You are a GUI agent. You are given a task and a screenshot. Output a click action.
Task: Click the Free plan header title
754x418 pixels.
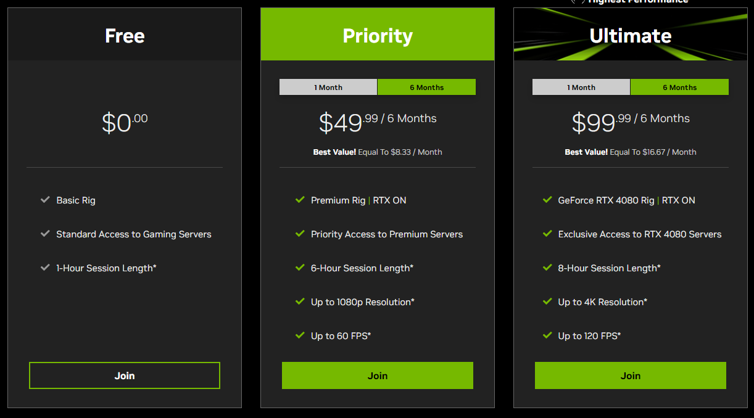125,36
